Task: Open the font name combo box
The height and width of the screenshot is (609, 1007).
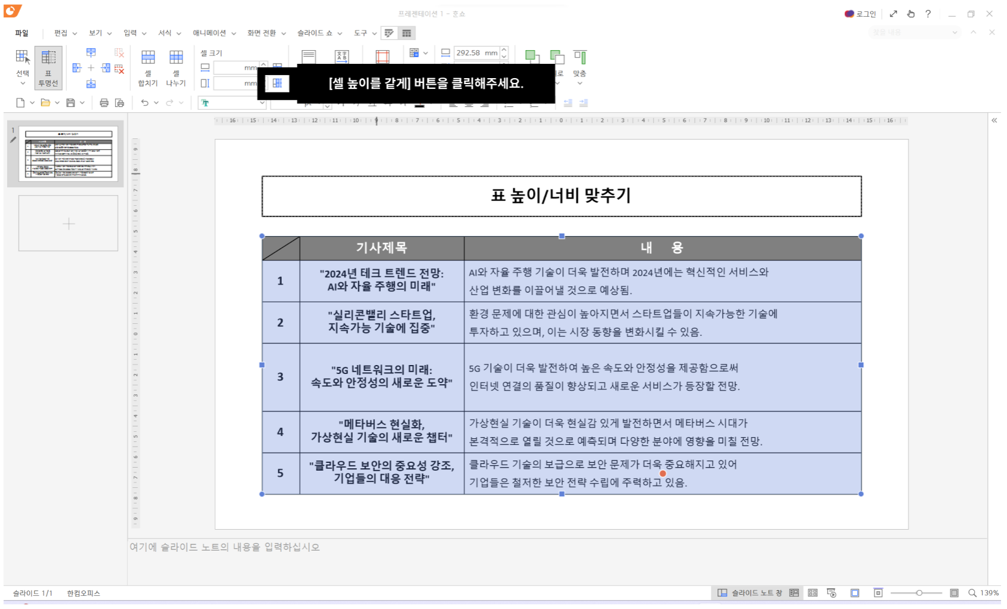Action: click(x=232, y=102)
